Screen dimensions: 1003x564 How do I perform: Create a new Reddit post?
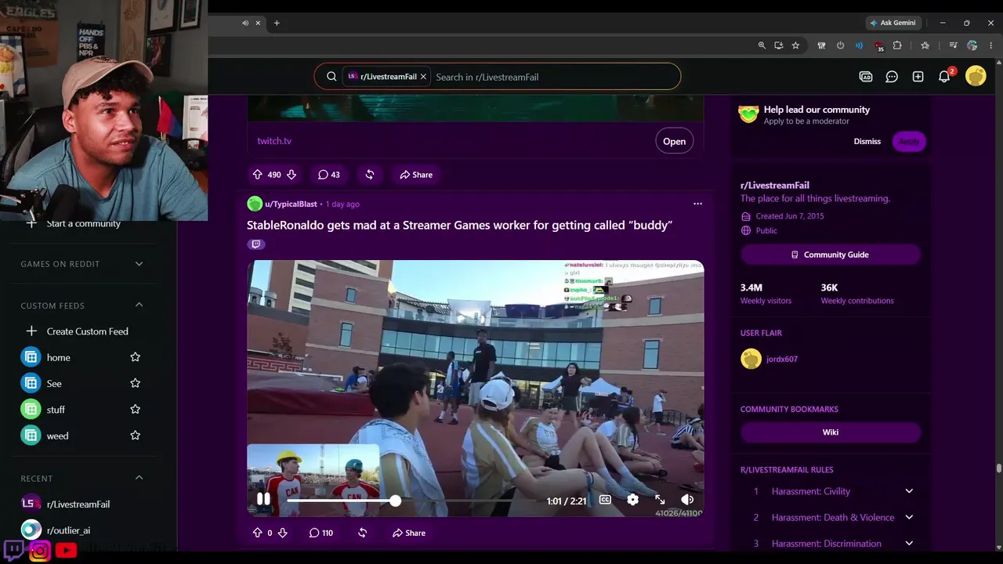click(x=918, y=77)
